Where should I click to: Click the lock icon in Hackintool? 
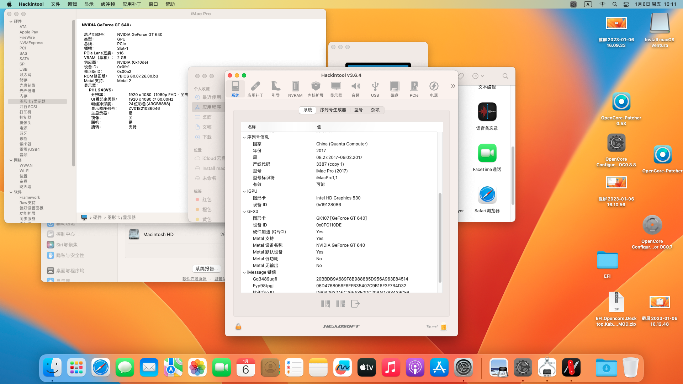238,326
